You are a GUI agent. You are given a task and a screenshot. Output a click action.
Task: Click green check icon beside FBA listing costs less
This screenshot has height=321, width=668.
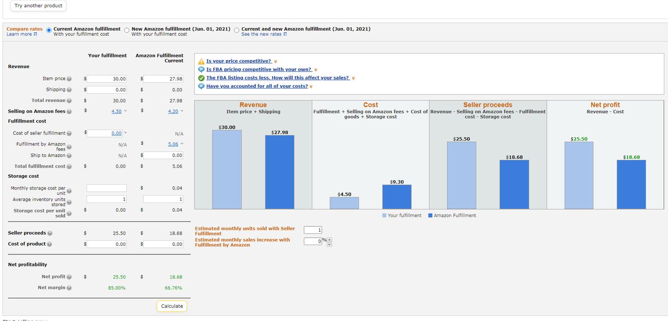(201, 78)
